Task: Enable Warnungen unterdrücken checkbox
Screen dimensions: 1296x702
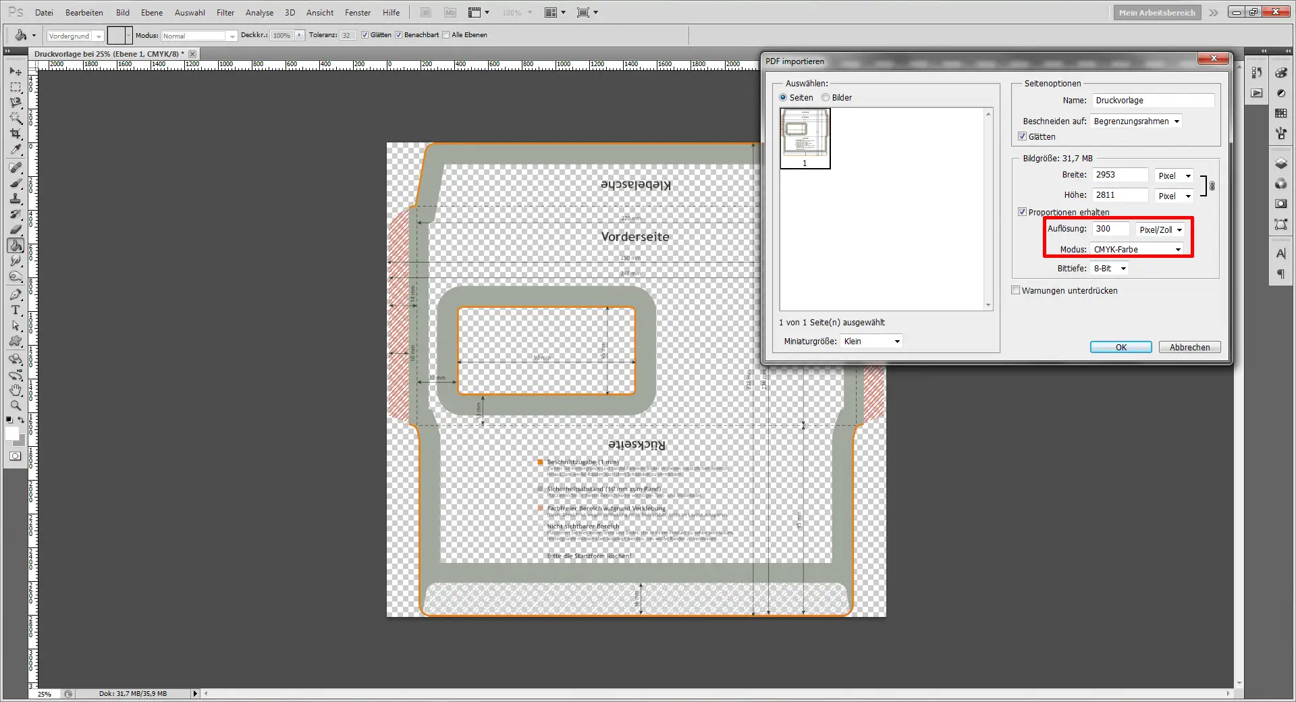Action: point(1015,290)
